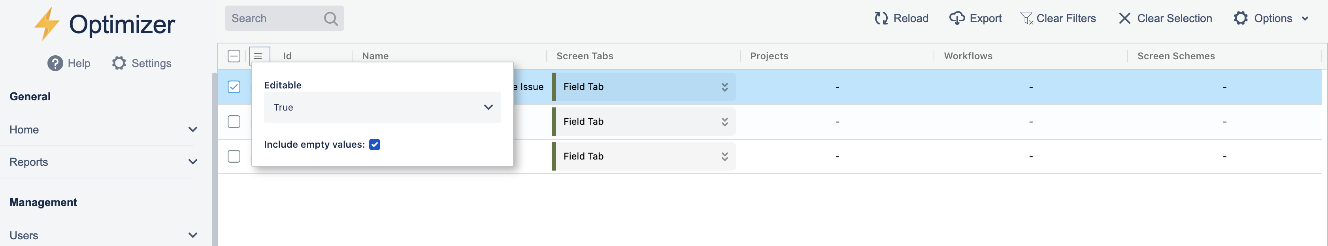This screenshot has width=1328, height=246.
Task: Open the Editable True dropdown
Action: click(x=382, y=107)
